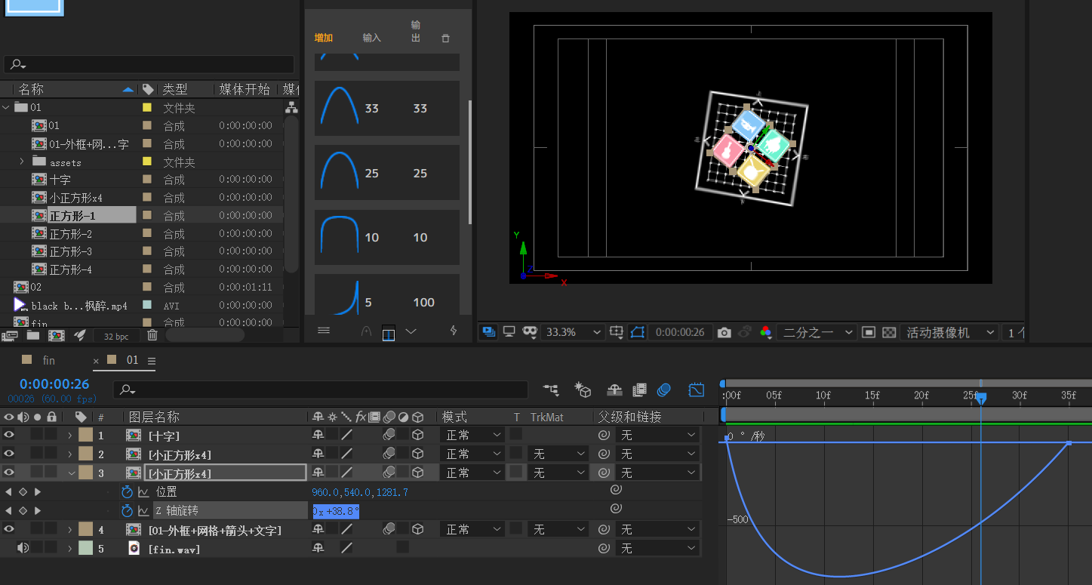Open the 01 timeline tab menu
The width and height of the screenshot is (1092, 585).
coord(151,361)
